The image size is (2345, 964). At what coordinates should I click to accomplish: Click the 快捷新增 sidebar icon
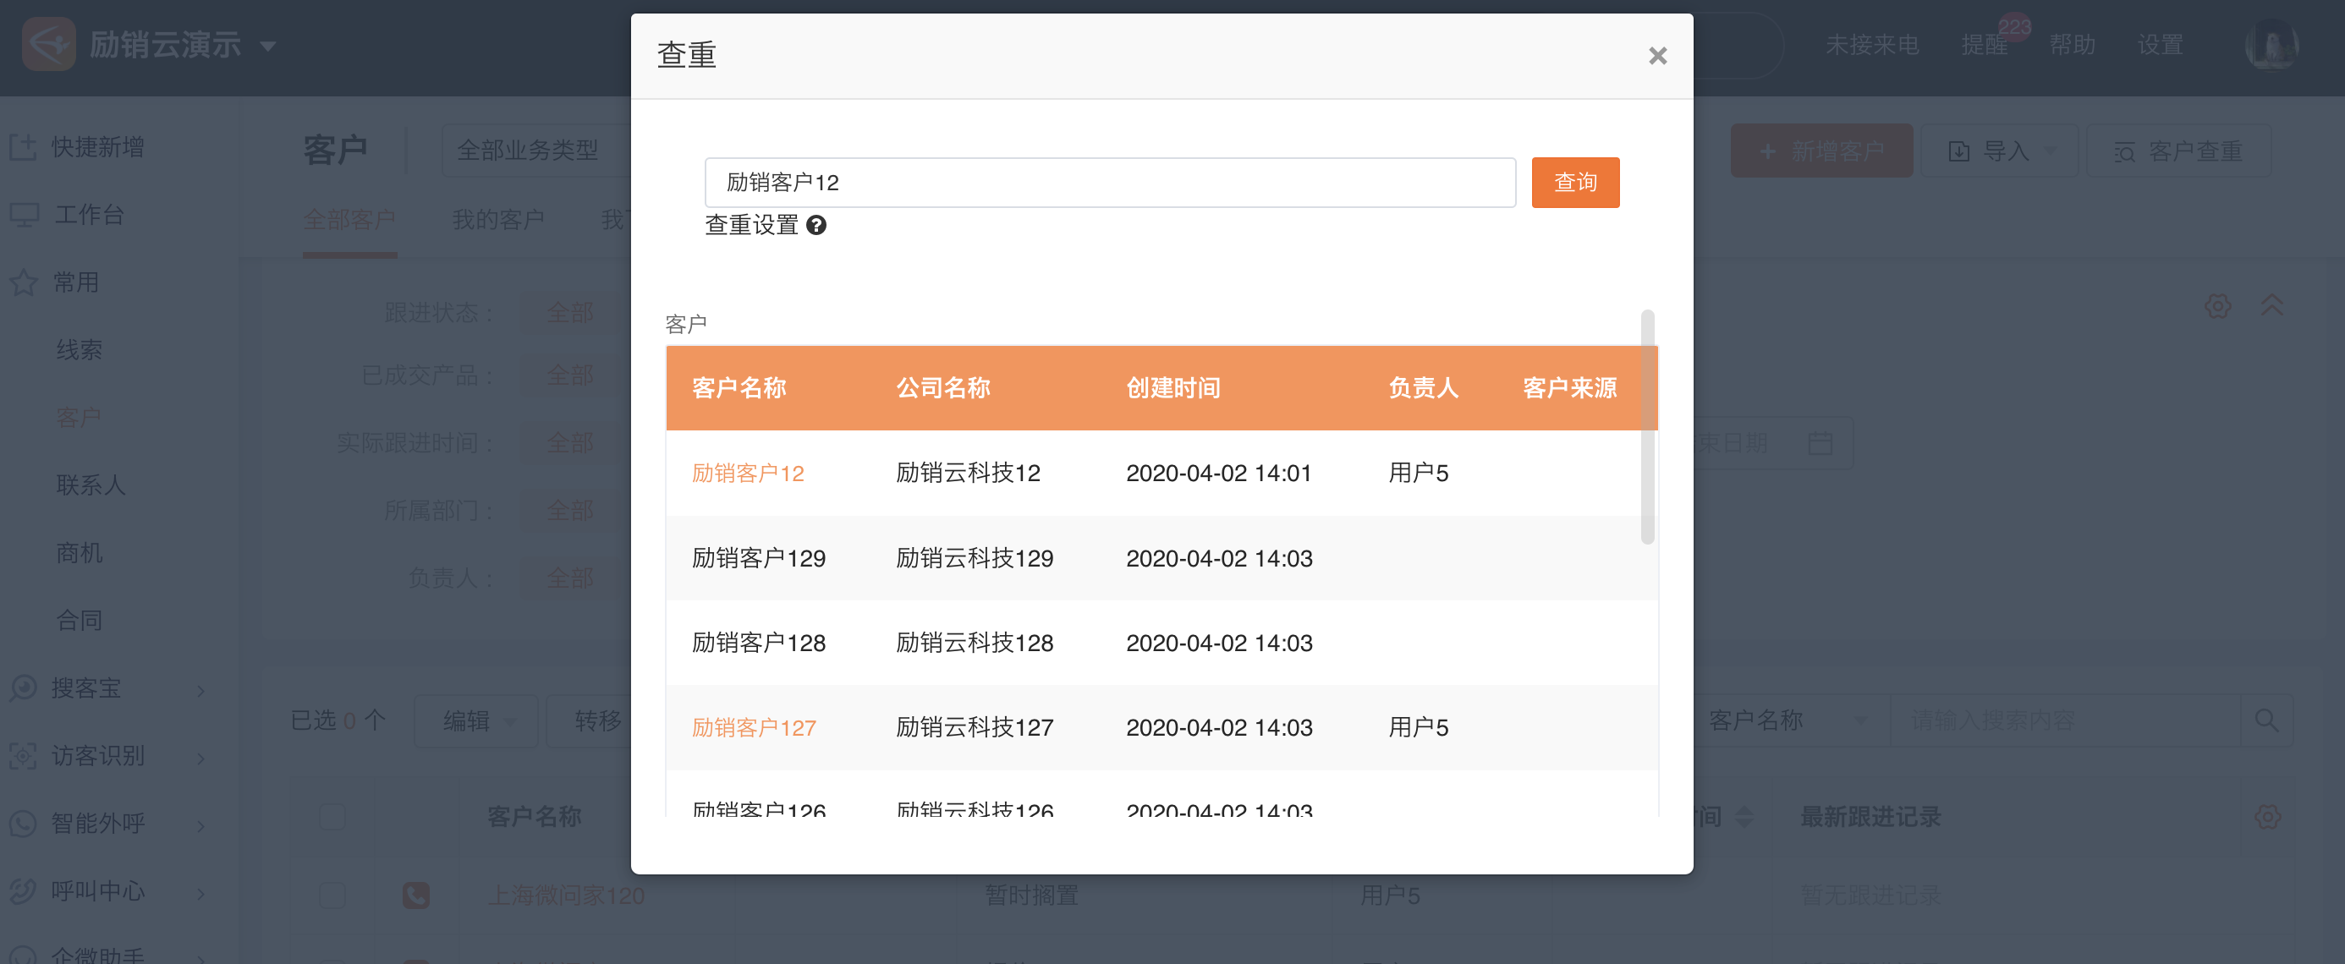[23, 146]
